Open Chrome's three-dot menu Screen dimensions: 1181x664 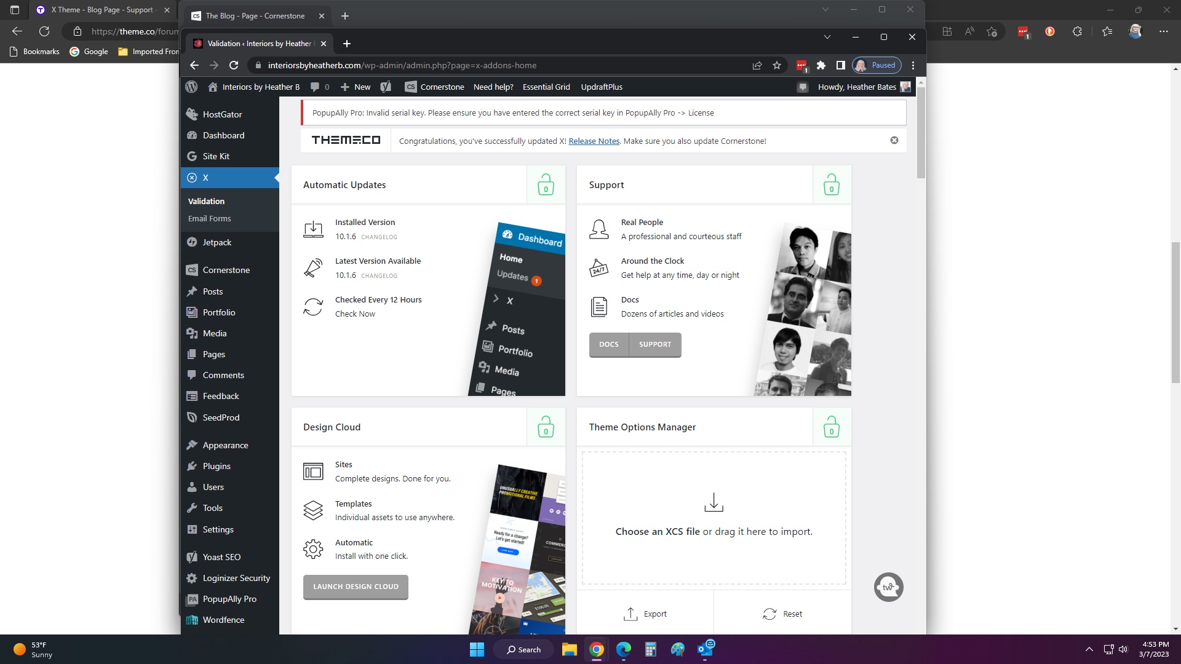913,65
